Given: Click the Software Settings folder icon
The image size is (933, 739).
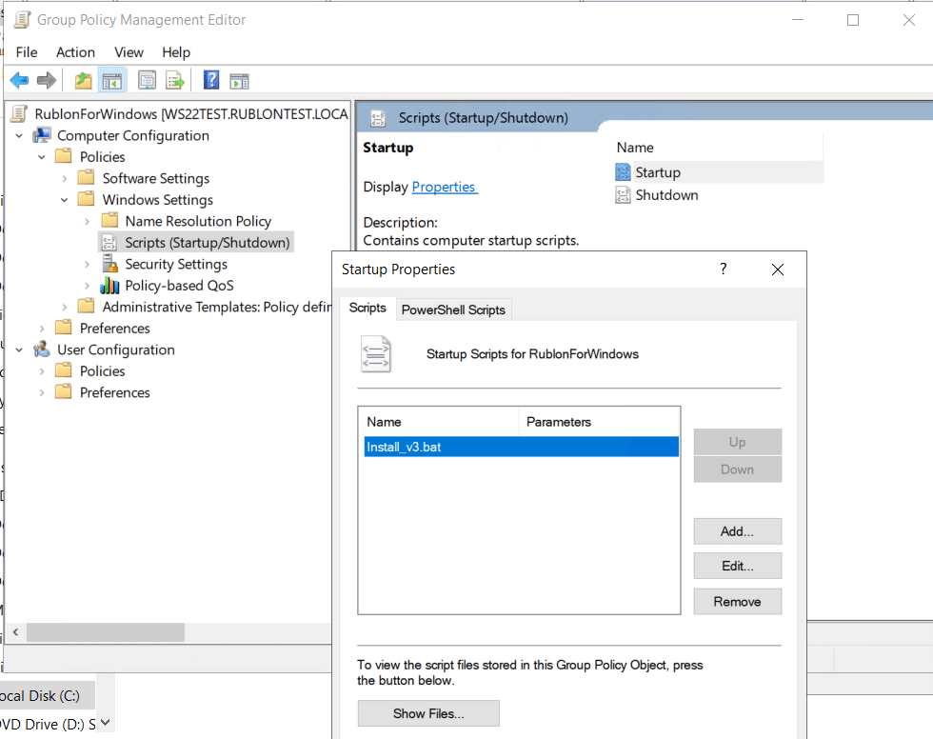Looking at the screenshot, I should point(87,177).
